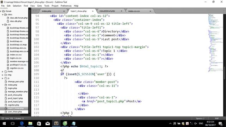Open the Tools menu
226x127 pixels.
(x=47, y=6)
